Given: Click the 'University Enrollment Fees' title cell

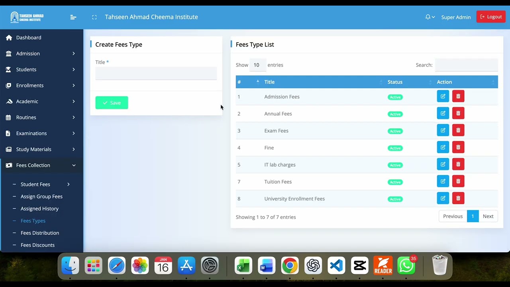Looking at the screenshot, I should coord(294,199).
